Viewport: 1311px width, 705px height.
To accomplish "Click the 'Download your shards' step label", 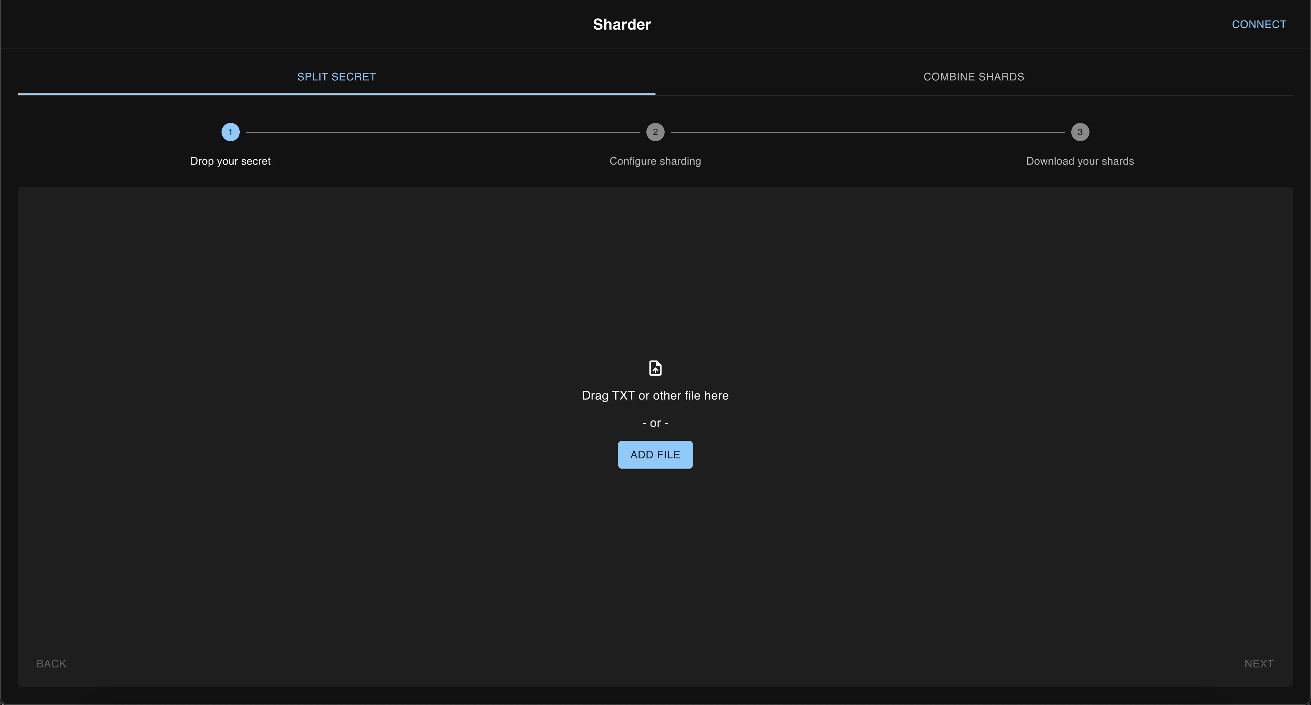I will pos(1080,161).
